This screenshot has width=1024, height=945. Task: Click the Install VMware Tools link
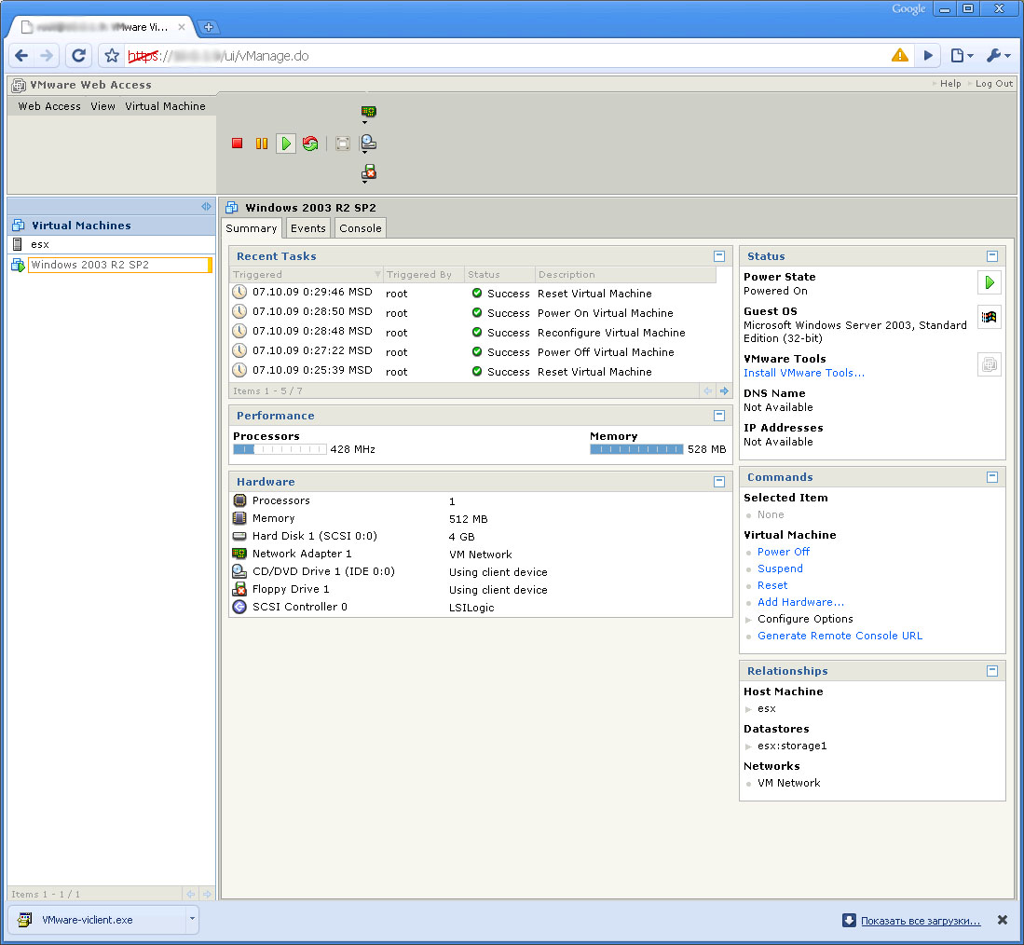click(x=804, y=373)
